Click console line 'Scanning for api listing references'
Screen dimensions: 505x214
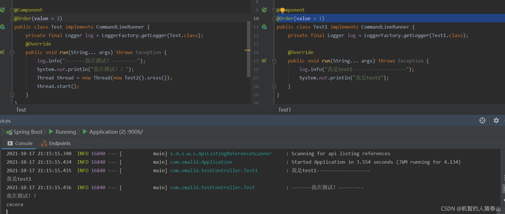[x=341, y=154]
